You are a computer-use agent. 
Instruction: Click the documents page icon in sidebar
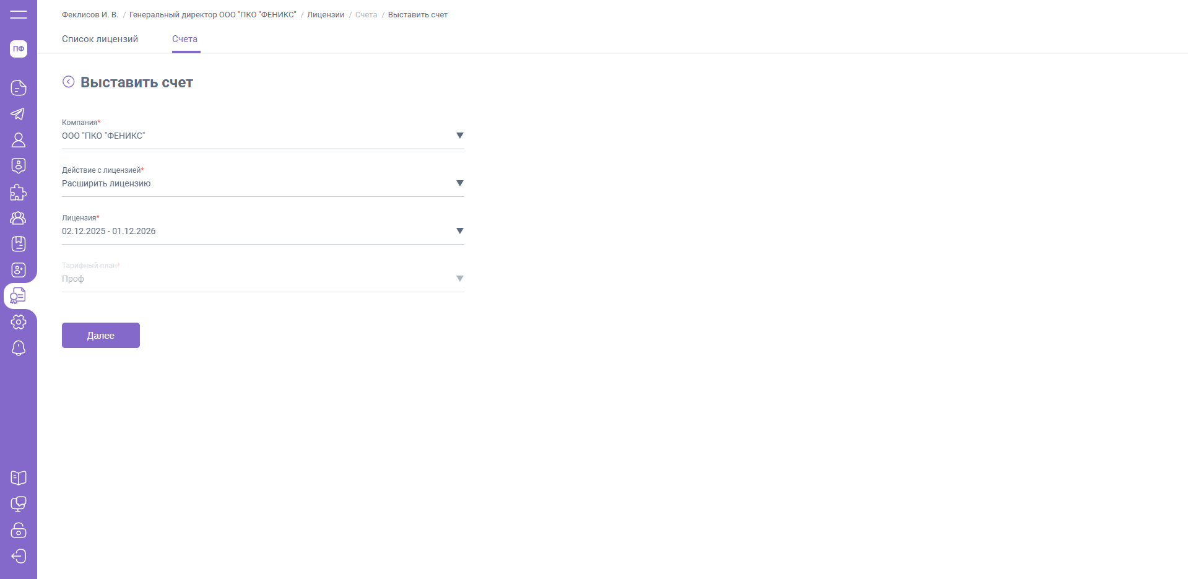(x=19, y=88)
